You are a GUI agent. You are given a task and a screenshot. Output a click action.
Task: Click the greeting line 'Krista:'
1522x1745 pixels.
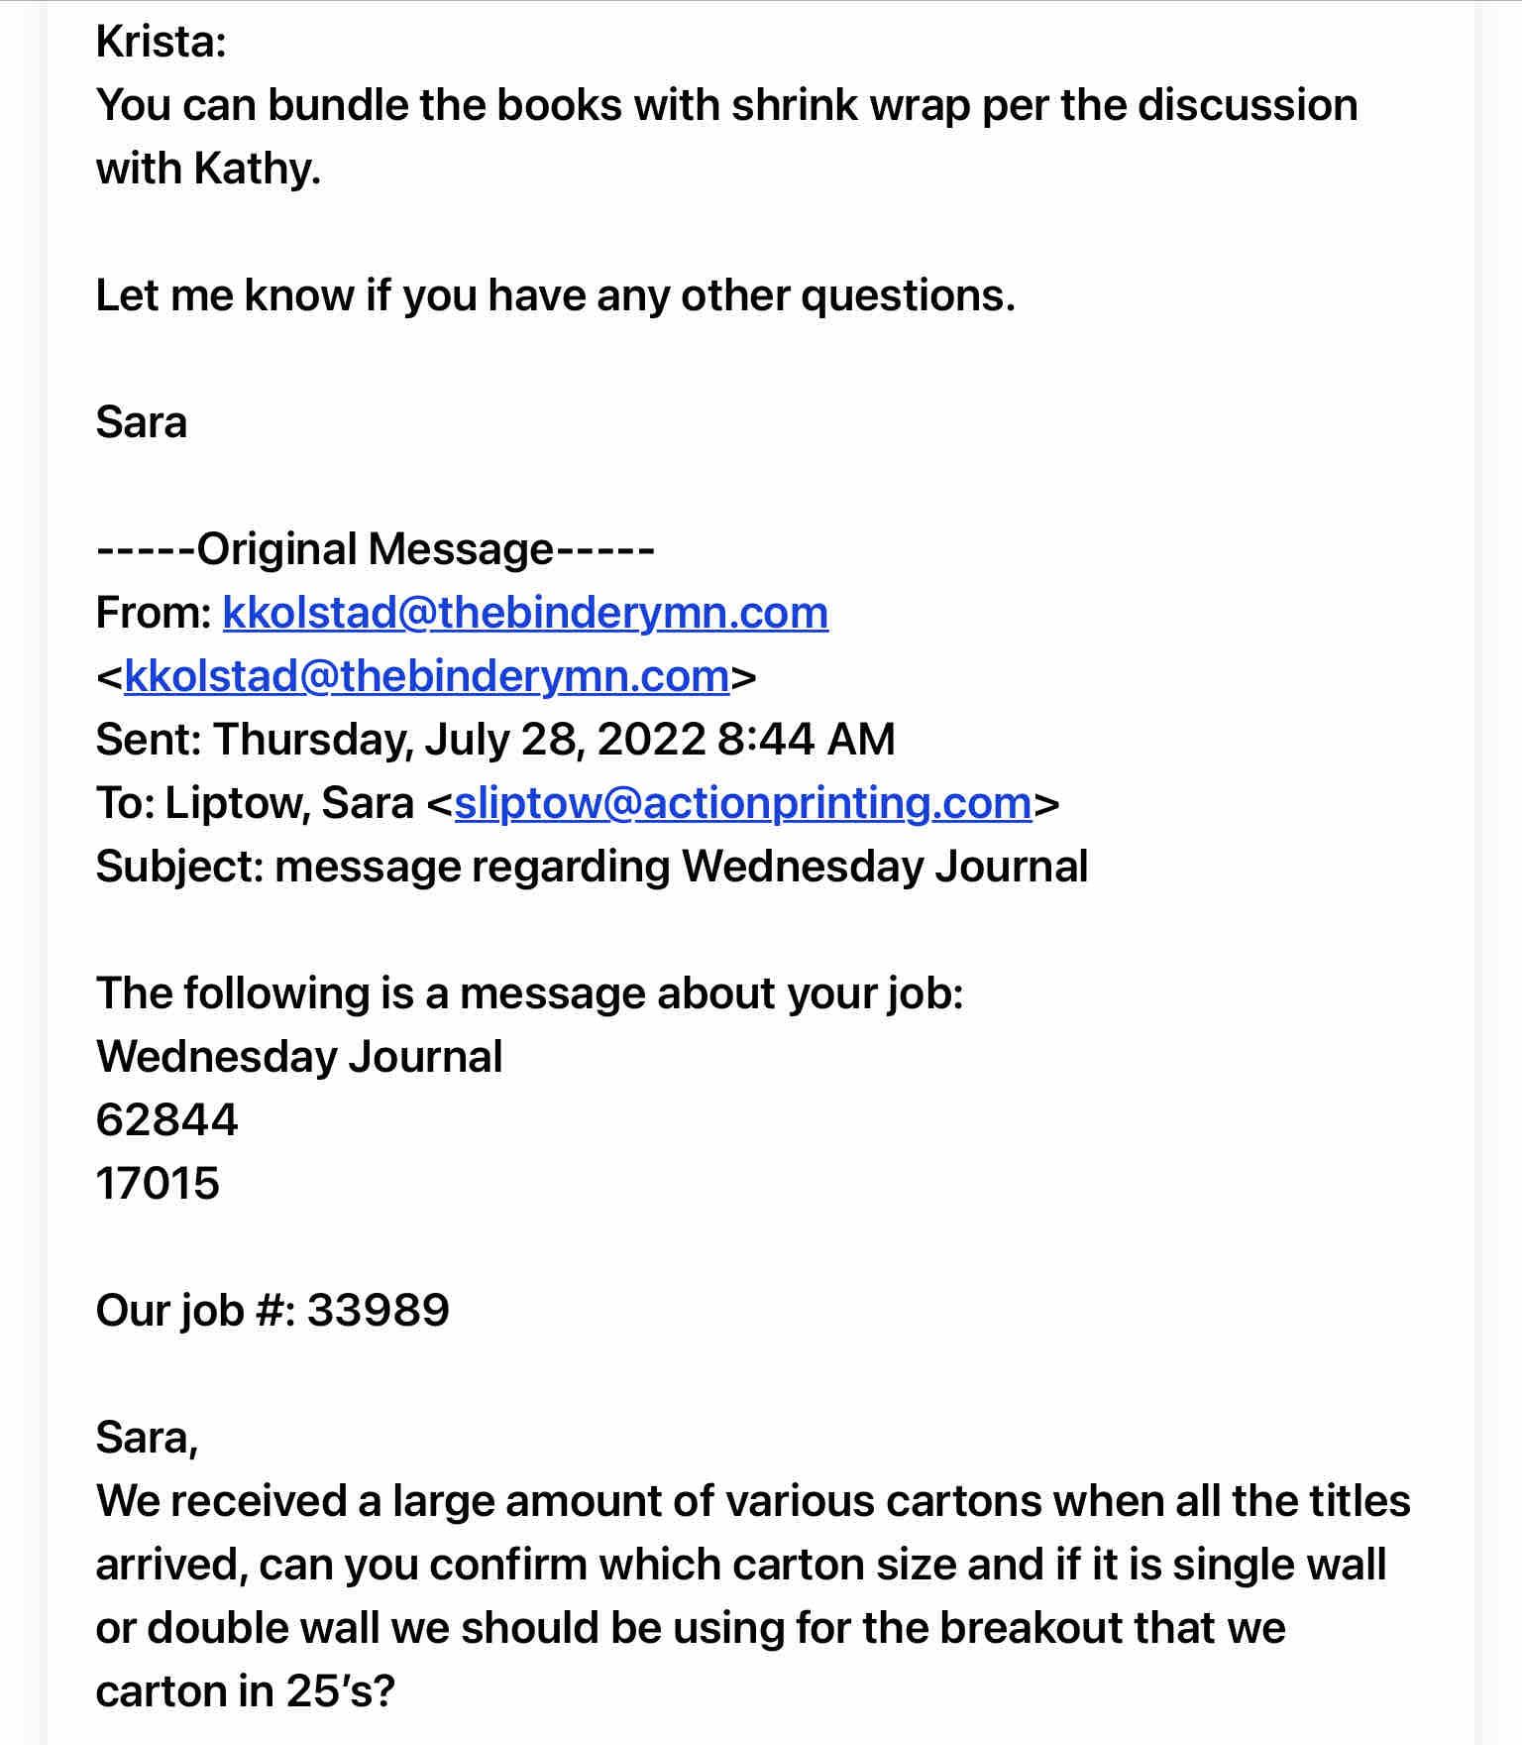click(x=162, y=42)
